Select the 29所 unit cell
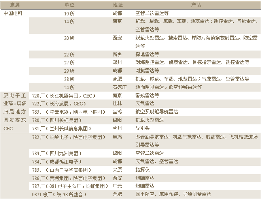The width and height of the screenshot is (261, 199). click(x=69, y=71)
